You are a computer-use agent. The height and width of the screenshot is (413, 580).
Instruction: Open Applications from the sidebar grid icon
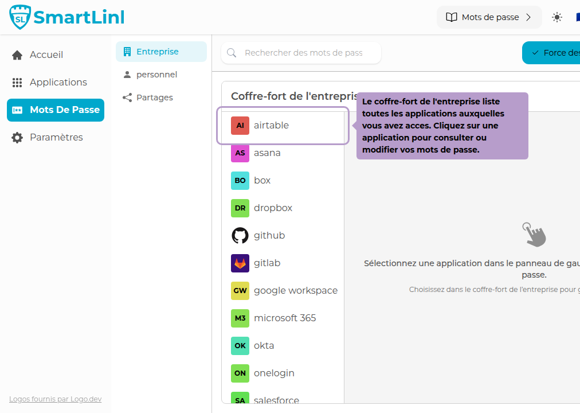17,81
